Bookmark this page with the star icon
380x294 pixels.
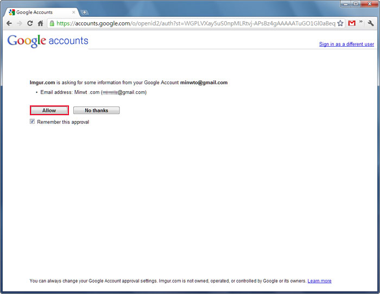tap(340, 23)
